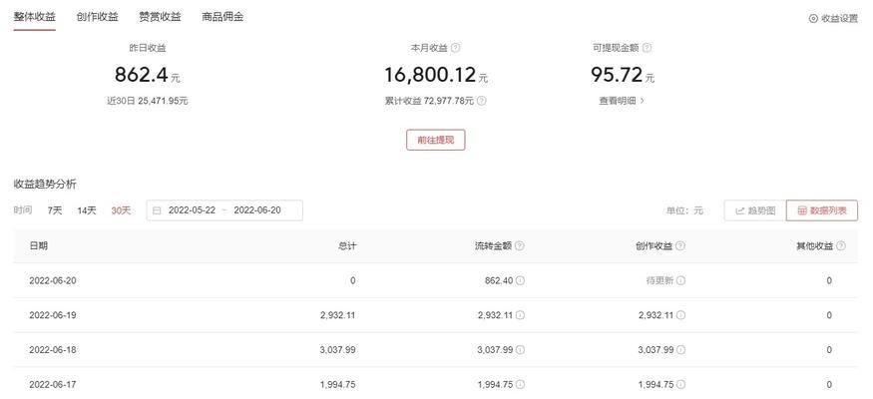Click 总计 value 1,994.75
The width and height of the screenshot is (873, 399).
click(x=338, y=384)
